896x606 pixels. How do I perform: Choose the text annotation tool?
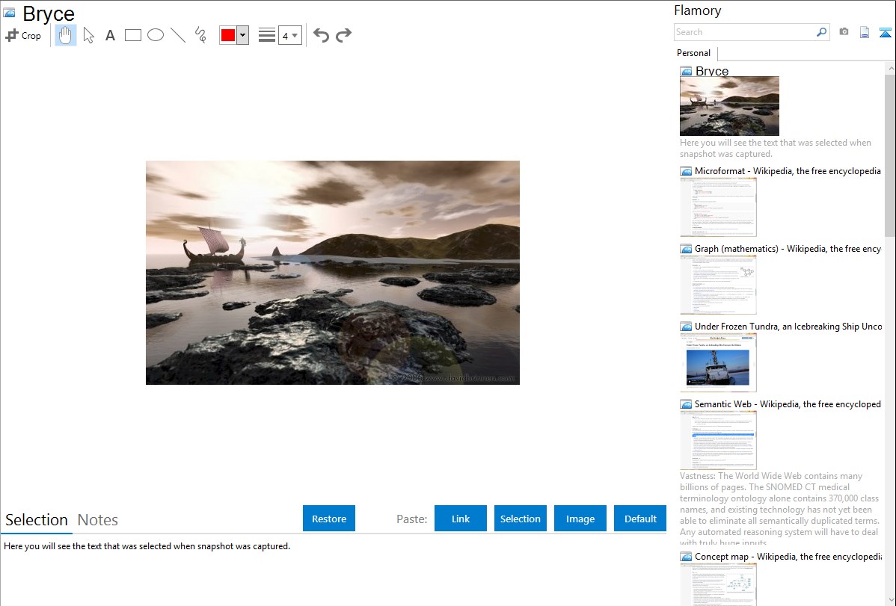pos(110,35)
